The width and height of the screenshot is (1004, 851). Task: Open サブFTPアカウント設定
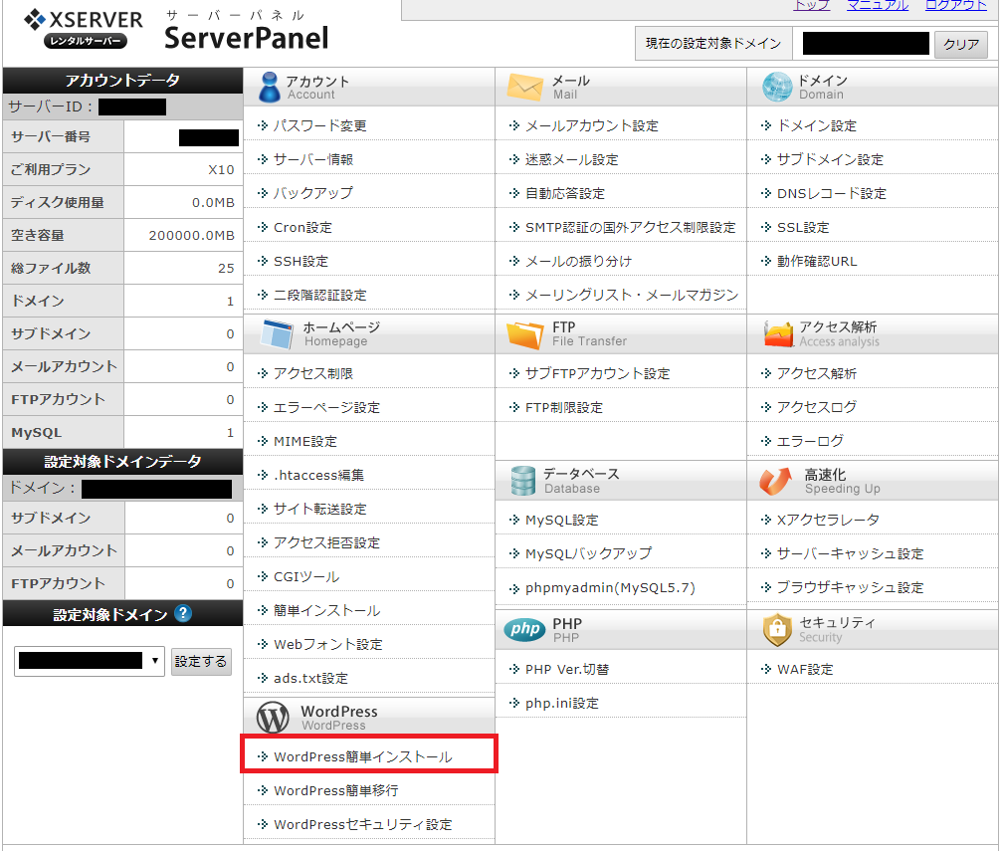click(x=597, y=373)
